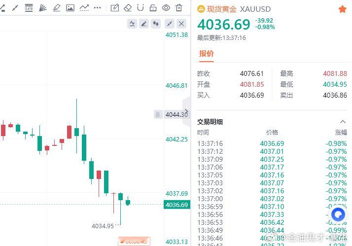Select trade row at 13:37:09
Viewport: 352px width, 246px height.
coord(272,159)
